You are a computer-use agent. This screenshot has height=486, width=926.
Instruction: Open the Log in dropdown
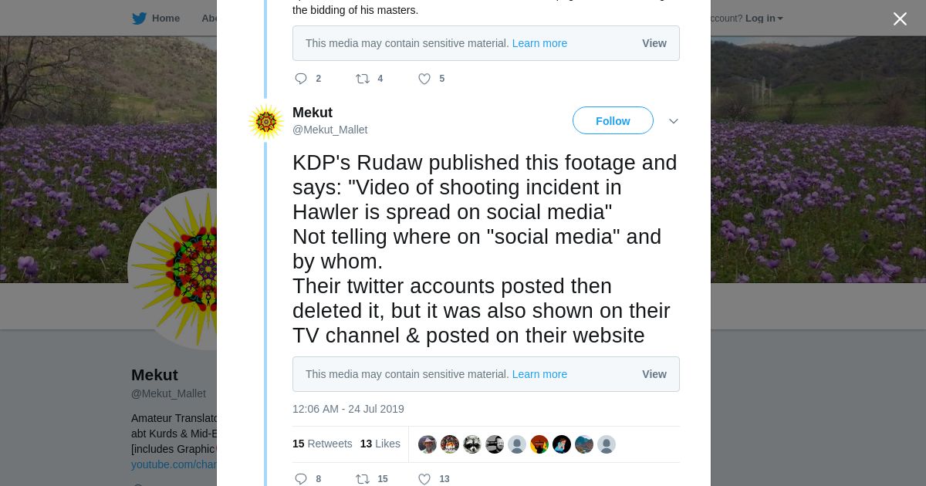(x=764, y=18)
